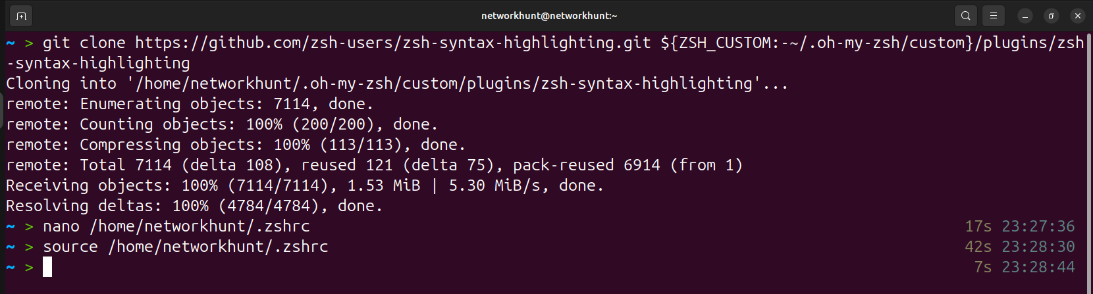
Task: Click the 7s 23:28:44 timestamp
Action: point(1025,267)
